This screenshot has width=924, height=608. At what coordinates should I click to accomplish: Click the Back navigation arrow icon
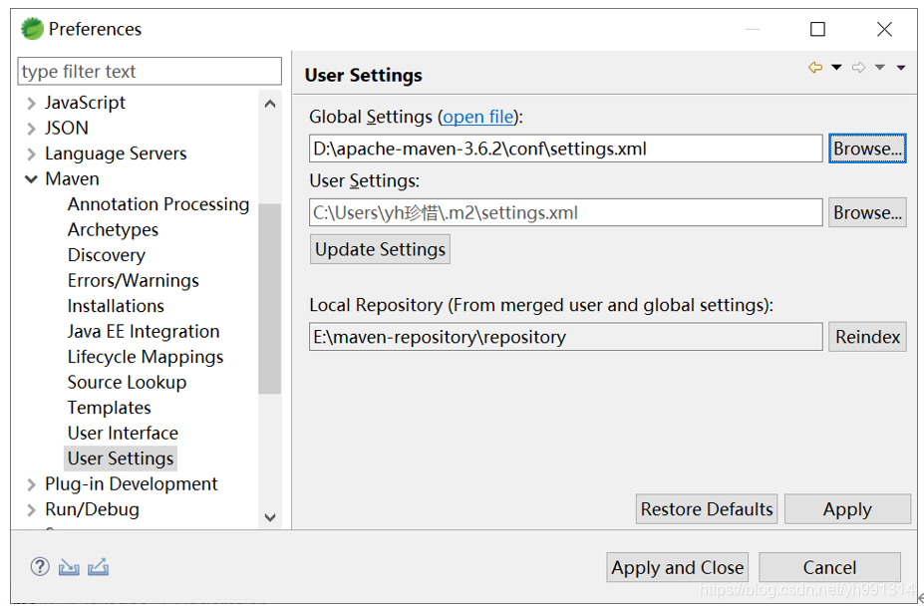pyautogui.click(x=815, y=68)
